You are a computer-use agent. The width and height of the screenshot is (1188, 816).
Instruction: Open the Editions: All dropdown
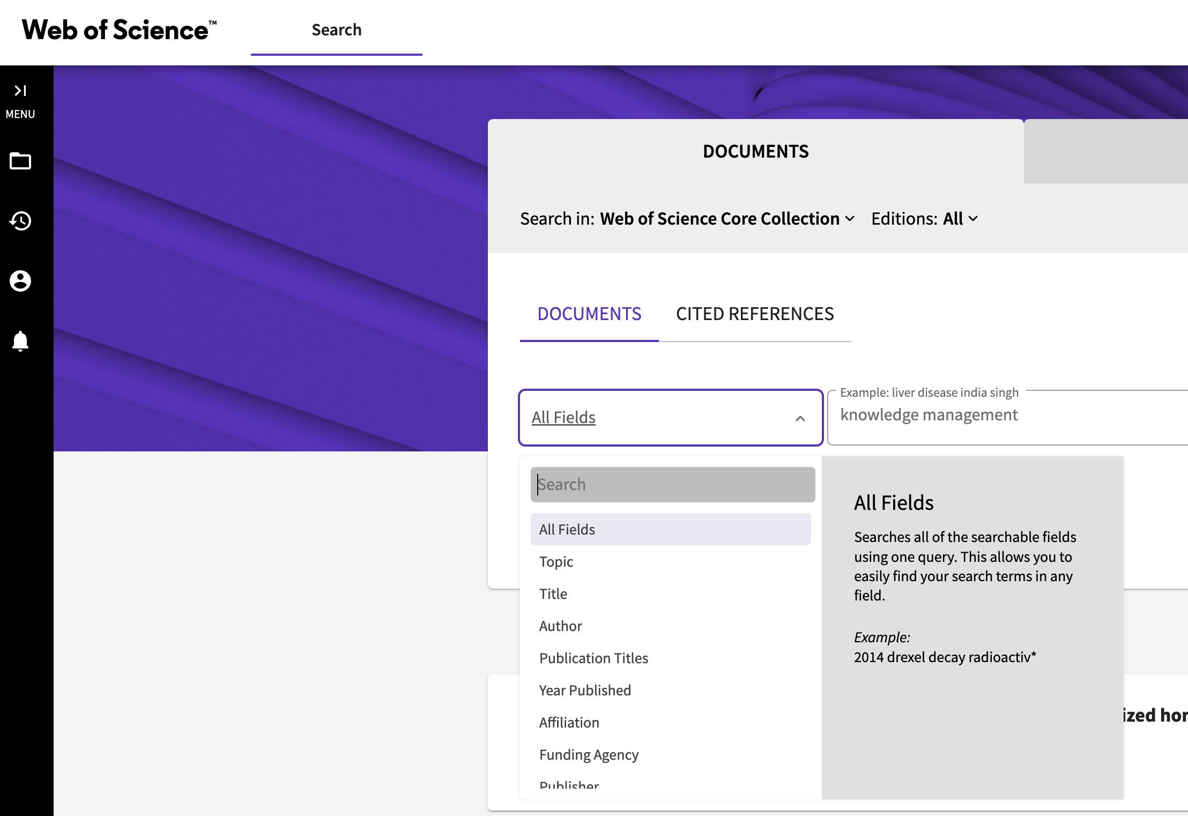(925, 219)
